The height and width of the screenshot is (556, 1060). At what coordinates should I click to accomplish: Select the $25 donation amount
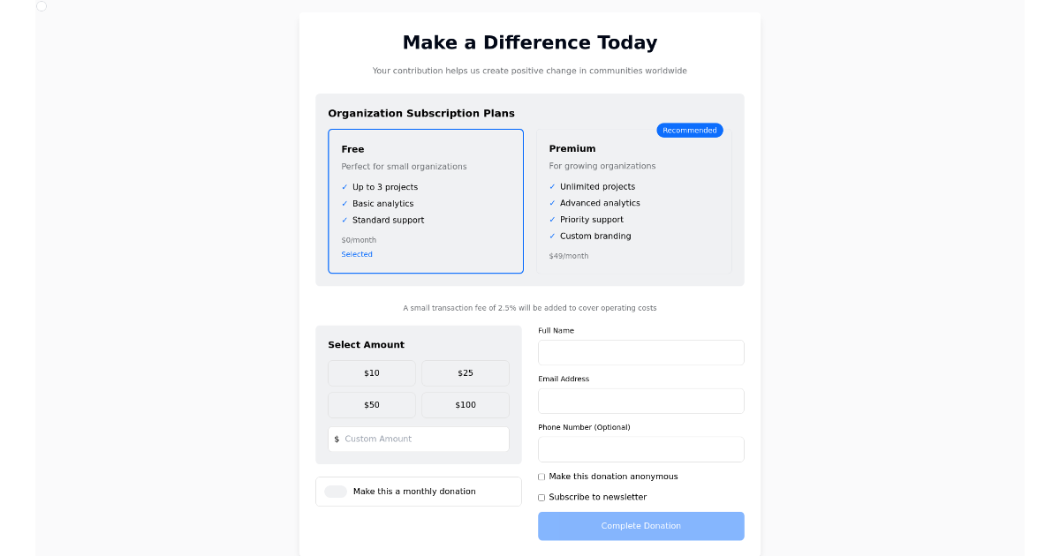pyautogui.click(x=465, y=372)
